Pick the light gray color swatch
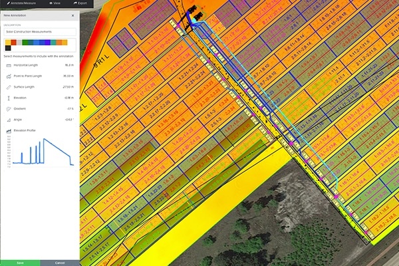Image resolution: width=399 pixels, height=266 pixels. pos(19,43)
